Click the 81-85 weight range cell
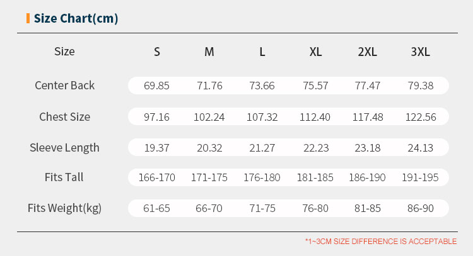 368,208
